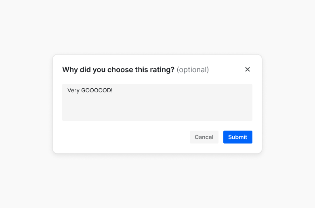Screen dimensions: 315x208
Task: Close the rating feedback dialog
Action: [248, 69]
